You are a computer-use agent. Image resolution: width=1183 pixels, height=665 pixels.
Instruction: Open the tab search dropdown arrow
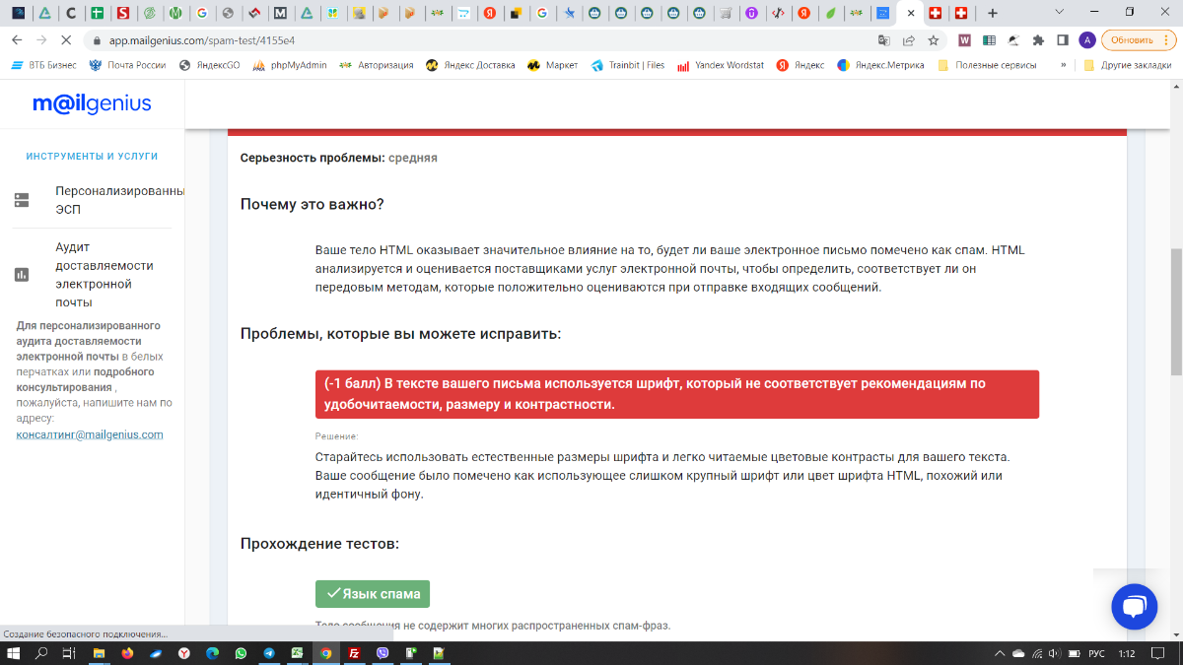click(x=1059, y=13)
